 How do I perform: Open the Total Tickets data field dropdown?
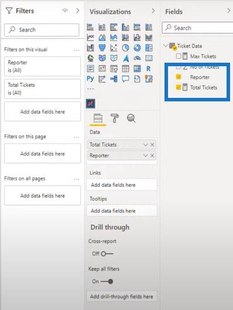pos(146,145)
